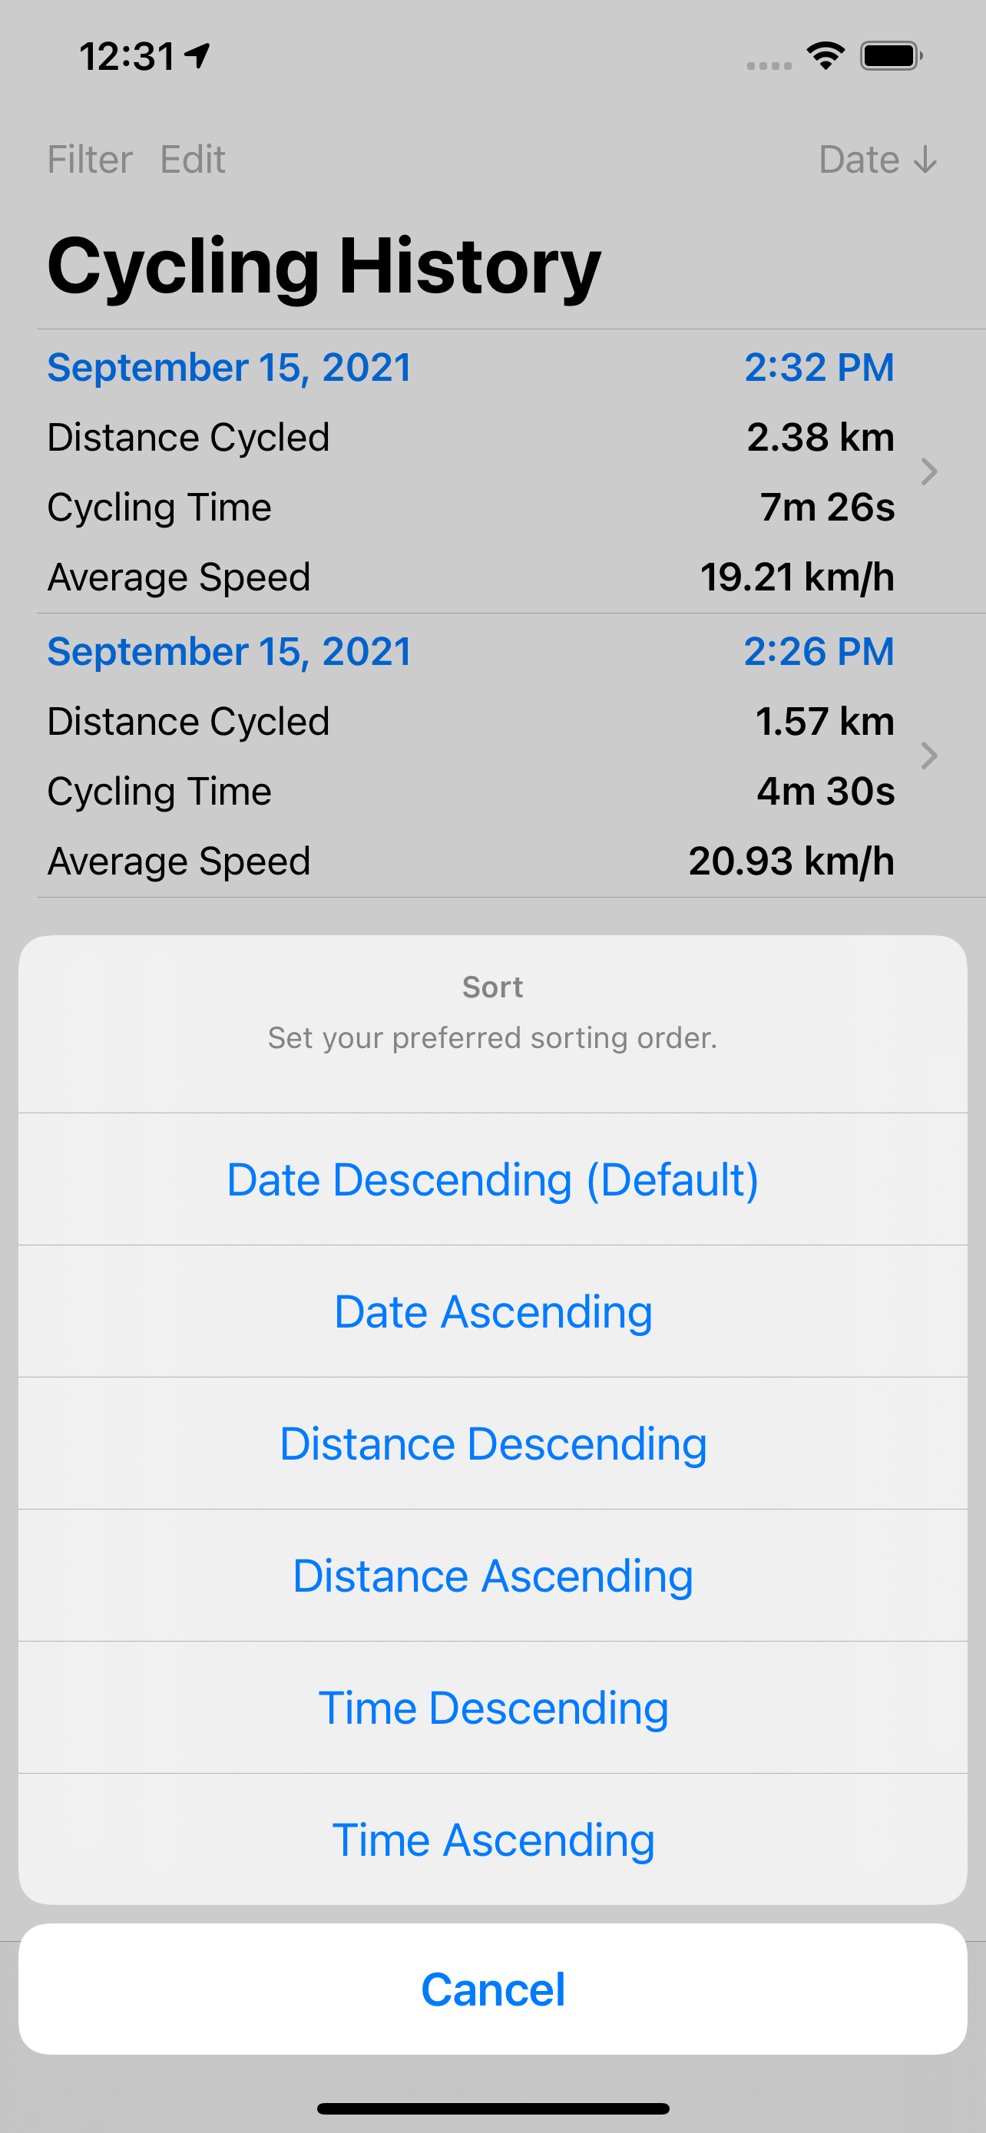Open details chevron for 2:32 PM ride
The image size is (986, 2133).
929,471
